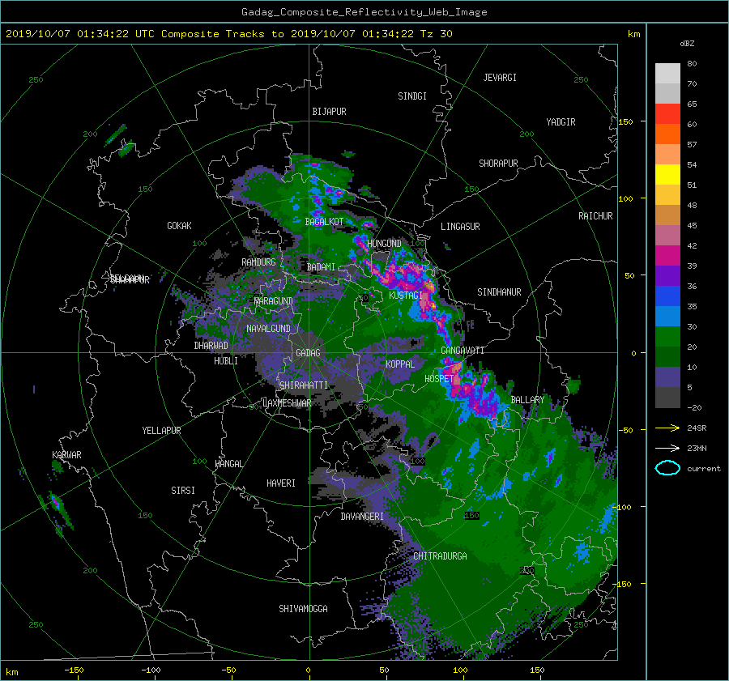Click the SHIVAMOGGA city label
The image size is (729, 681).
tap(303, 609)
